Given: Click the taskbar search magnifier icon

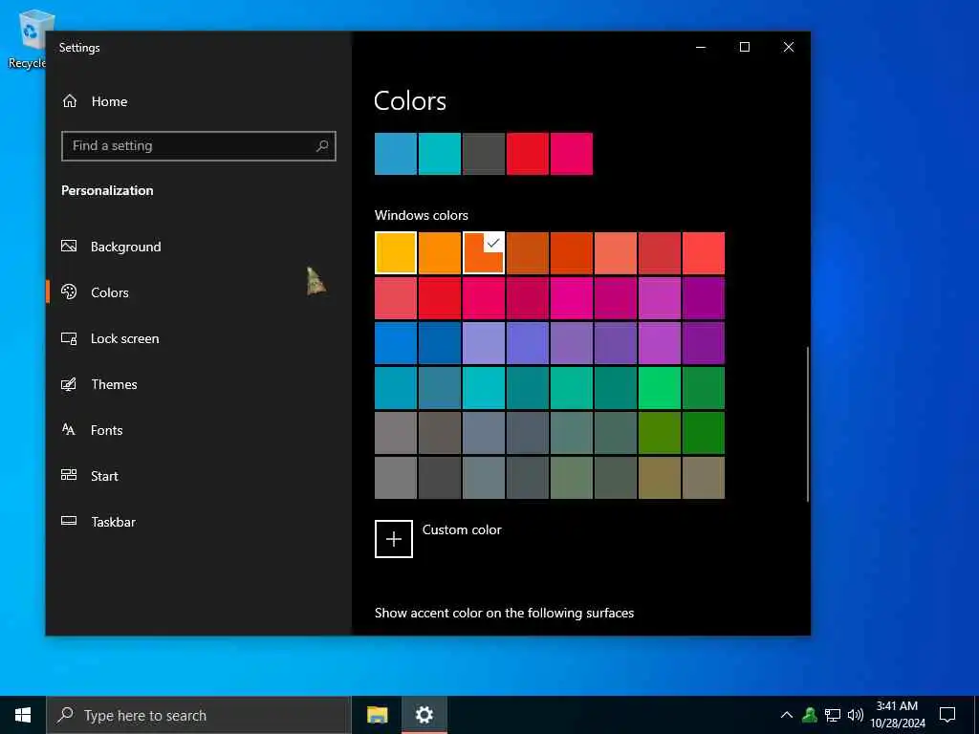Looking at the screenshot, I should coord(65,715).
